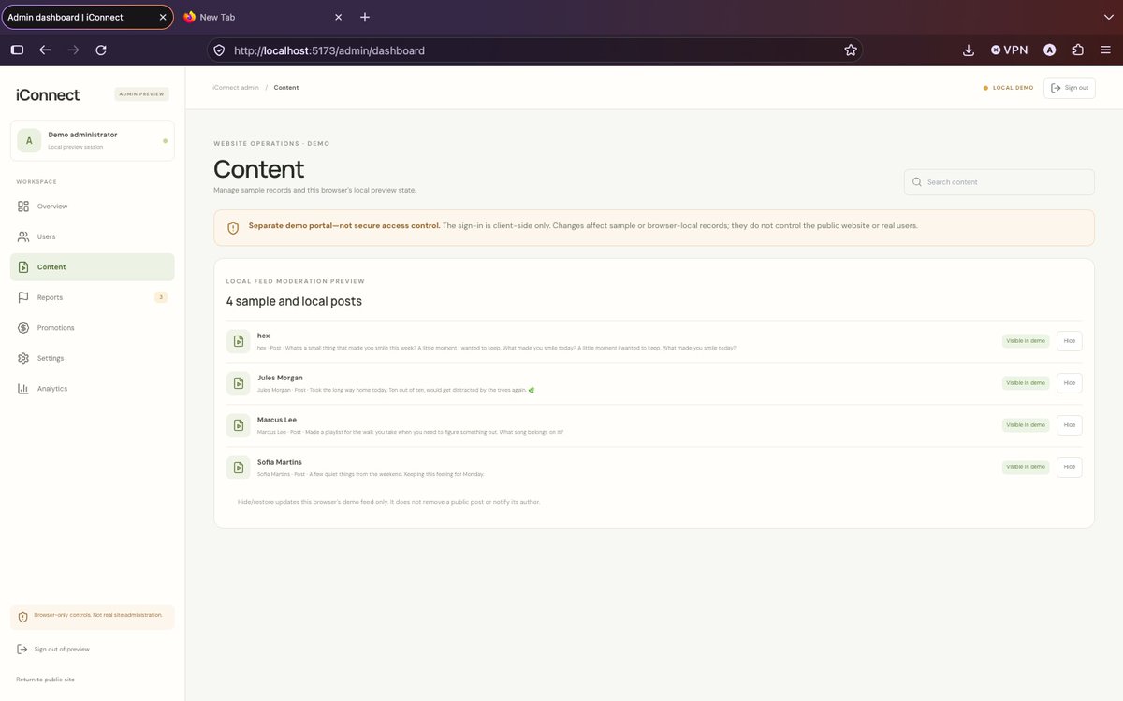Click the shield warning icon in the banner
Image resolution: width=1123 pixels, height=701 pixels.
233,228
